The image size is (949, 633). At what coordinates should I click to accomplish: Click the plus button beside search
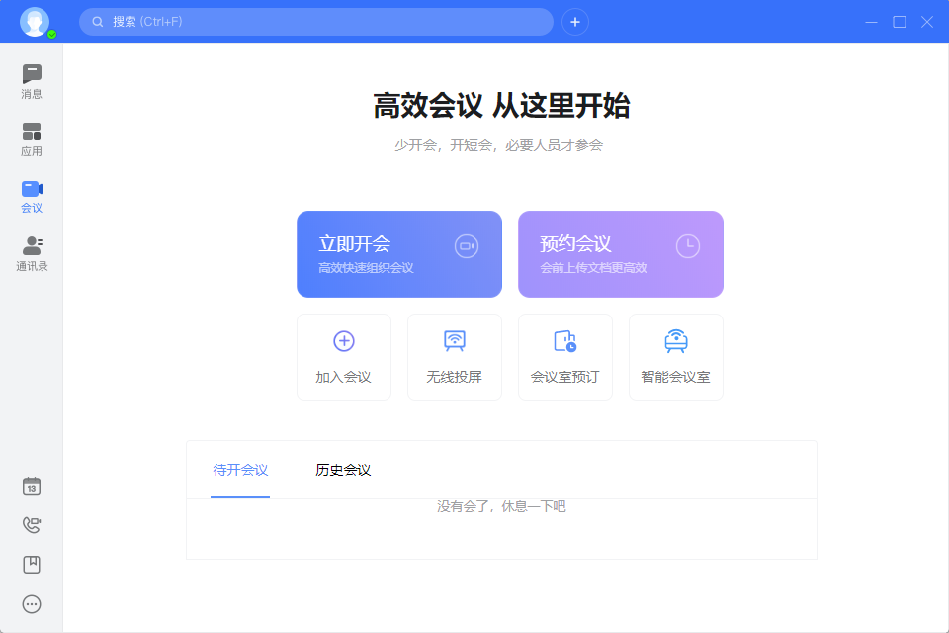575,22
